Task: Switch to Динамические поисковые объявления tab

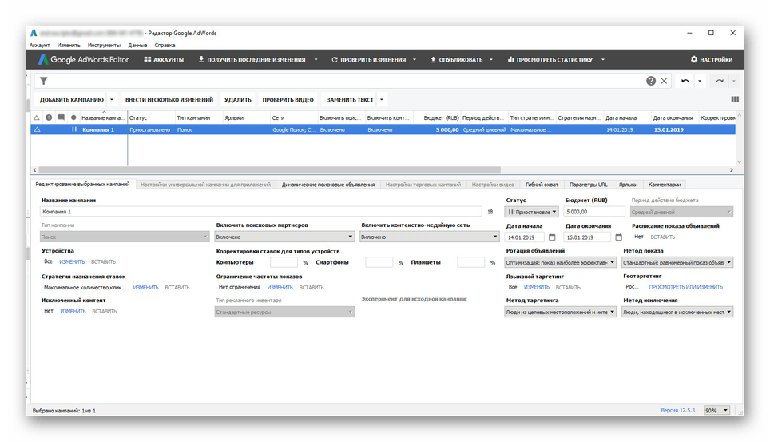Action: click(x=328, y=185)
